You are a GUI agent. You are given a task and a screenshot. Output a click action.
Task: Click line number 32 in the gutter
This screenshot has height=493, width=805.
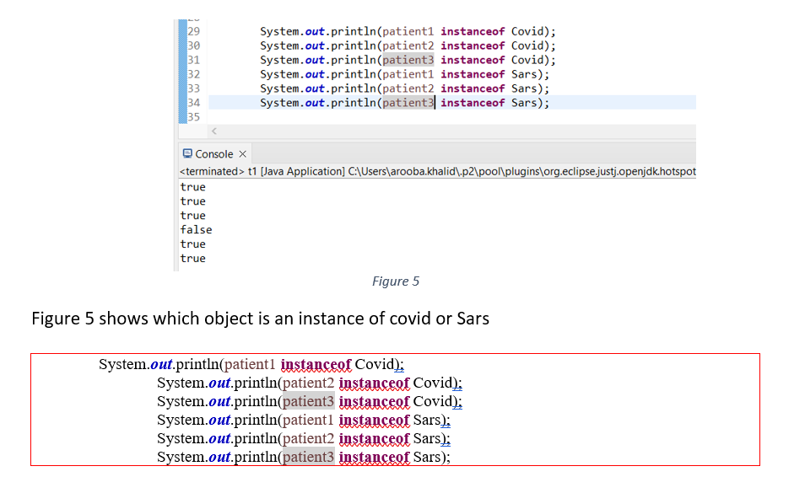coord(193,74)
